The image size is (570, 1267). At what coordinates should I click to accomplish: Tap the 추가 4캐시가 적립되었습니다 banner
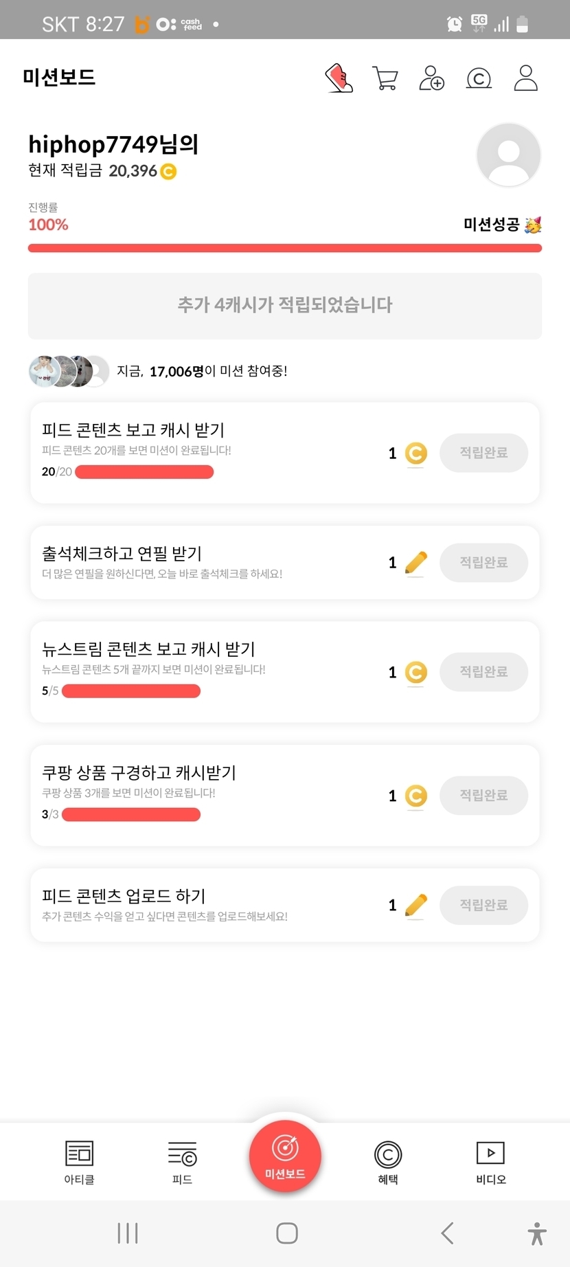285,306
